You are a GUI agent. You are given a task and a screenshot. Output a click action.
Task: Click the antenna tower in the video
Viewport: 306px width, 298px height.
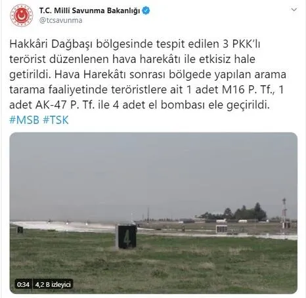(284, 212)
